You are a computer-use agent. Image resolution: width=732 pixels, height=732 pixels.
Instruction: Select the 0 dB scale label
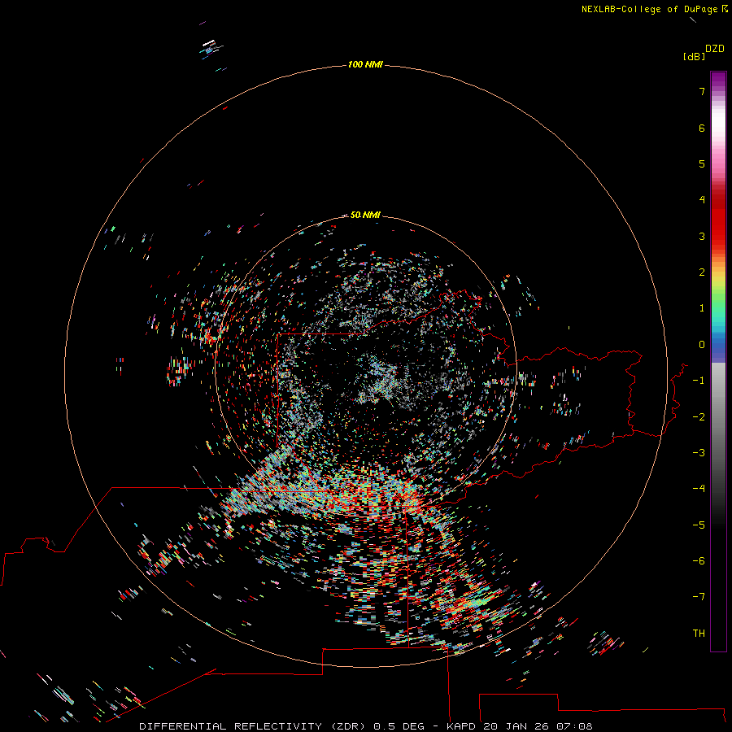pos(702,345)
